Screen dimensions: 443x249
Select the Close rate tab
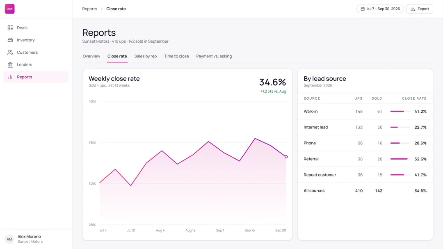coord(117,56)
